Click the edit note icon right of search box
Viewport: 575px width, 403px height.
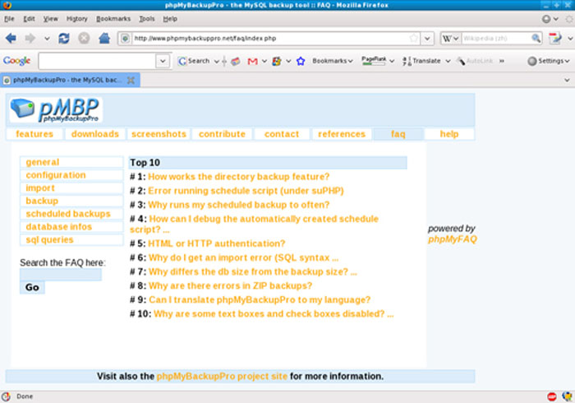(554, 38)
